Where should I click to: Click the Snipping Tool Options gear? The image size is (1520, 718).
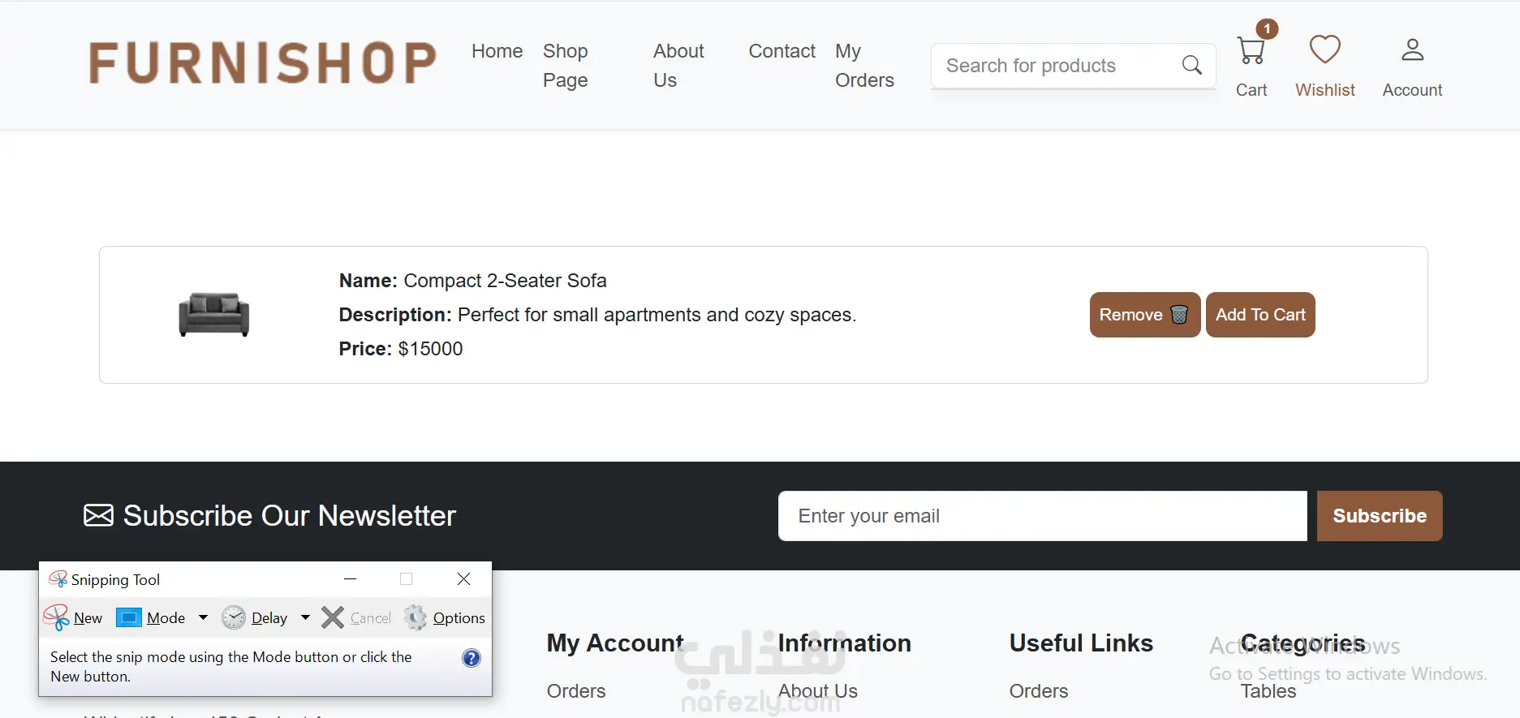416,618
